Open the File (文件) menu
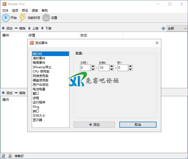Viewport: 188px width, 159px height. 5,10
